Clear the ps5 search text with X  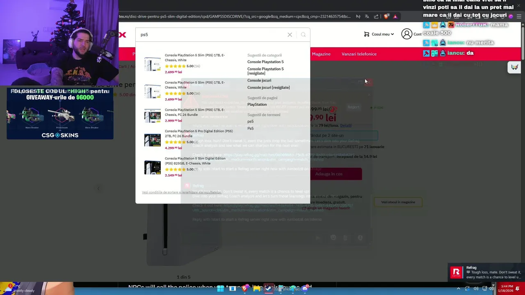[x=290, y=35]
